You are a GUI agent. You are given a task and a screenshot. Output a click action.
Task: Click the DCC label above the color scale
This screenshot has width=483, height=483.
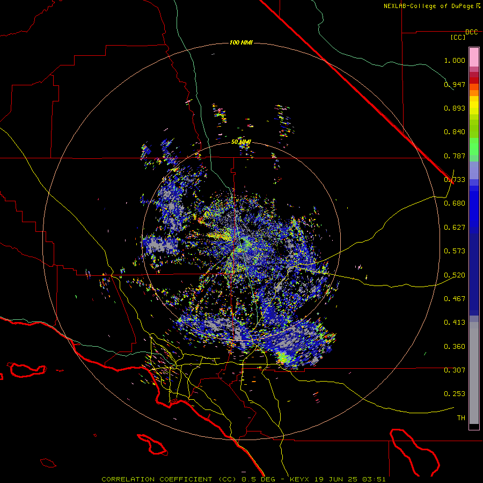coord(471,32)
